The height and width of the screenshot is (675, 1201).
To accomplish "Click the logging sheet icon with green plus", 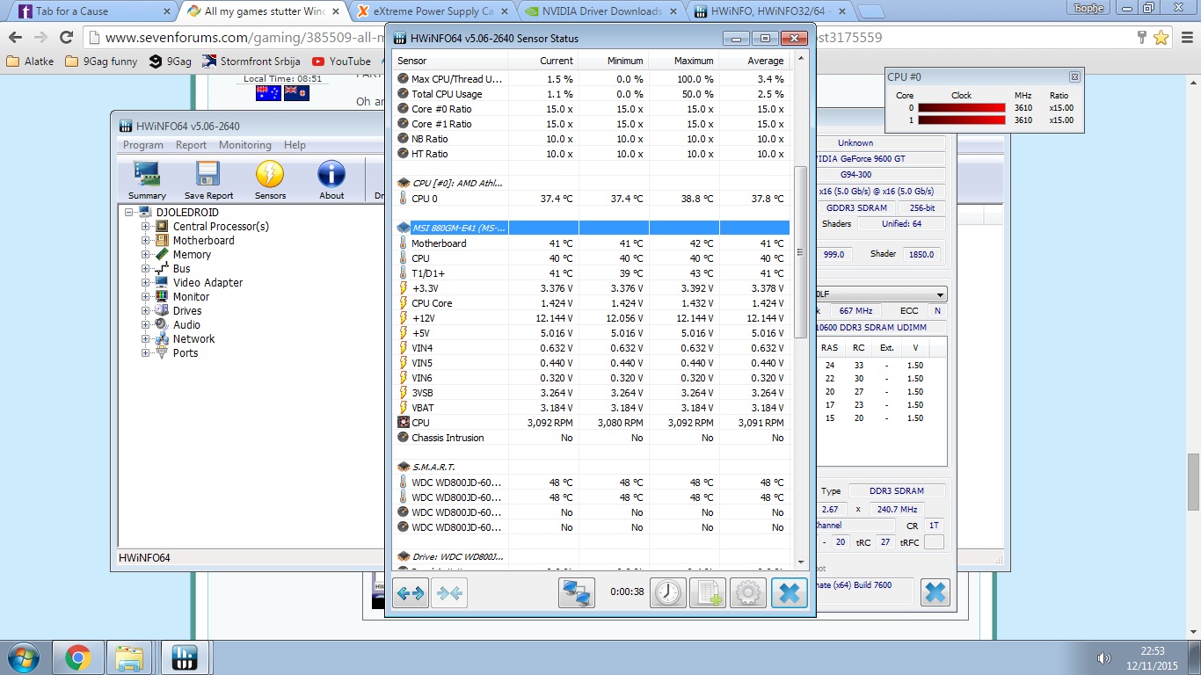I will (x=708, y=593).
